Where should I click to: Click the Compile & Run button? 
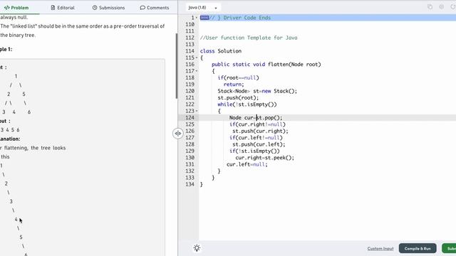click(x=418, y=248)
